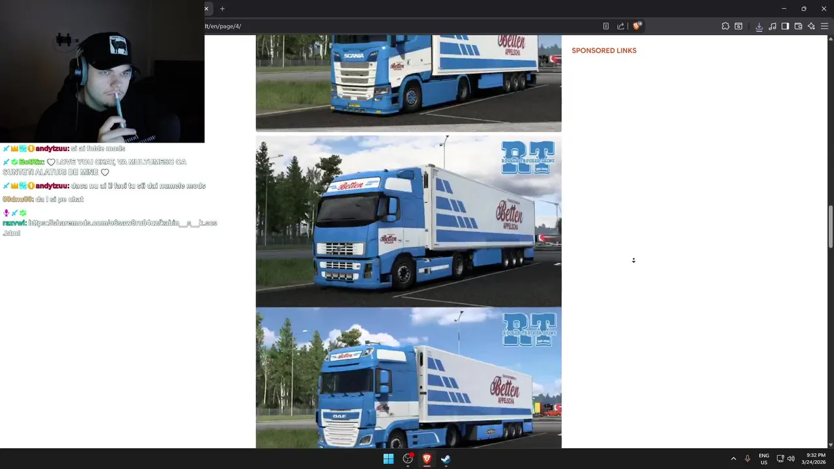Open a new tab with plus button
This screenshot has height=469, width=834.
point(222,8)
